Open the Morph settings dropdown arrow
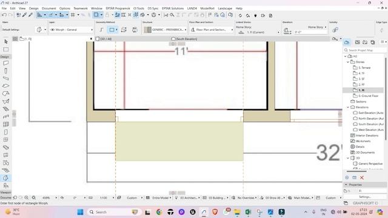This screenshot has width=388, height=218. click(x=45, y=30)
